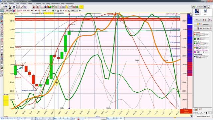Click the icon right of Time dropdown
Image resolution: width=213 pixels, height=120 pixels.
(80, 10)
